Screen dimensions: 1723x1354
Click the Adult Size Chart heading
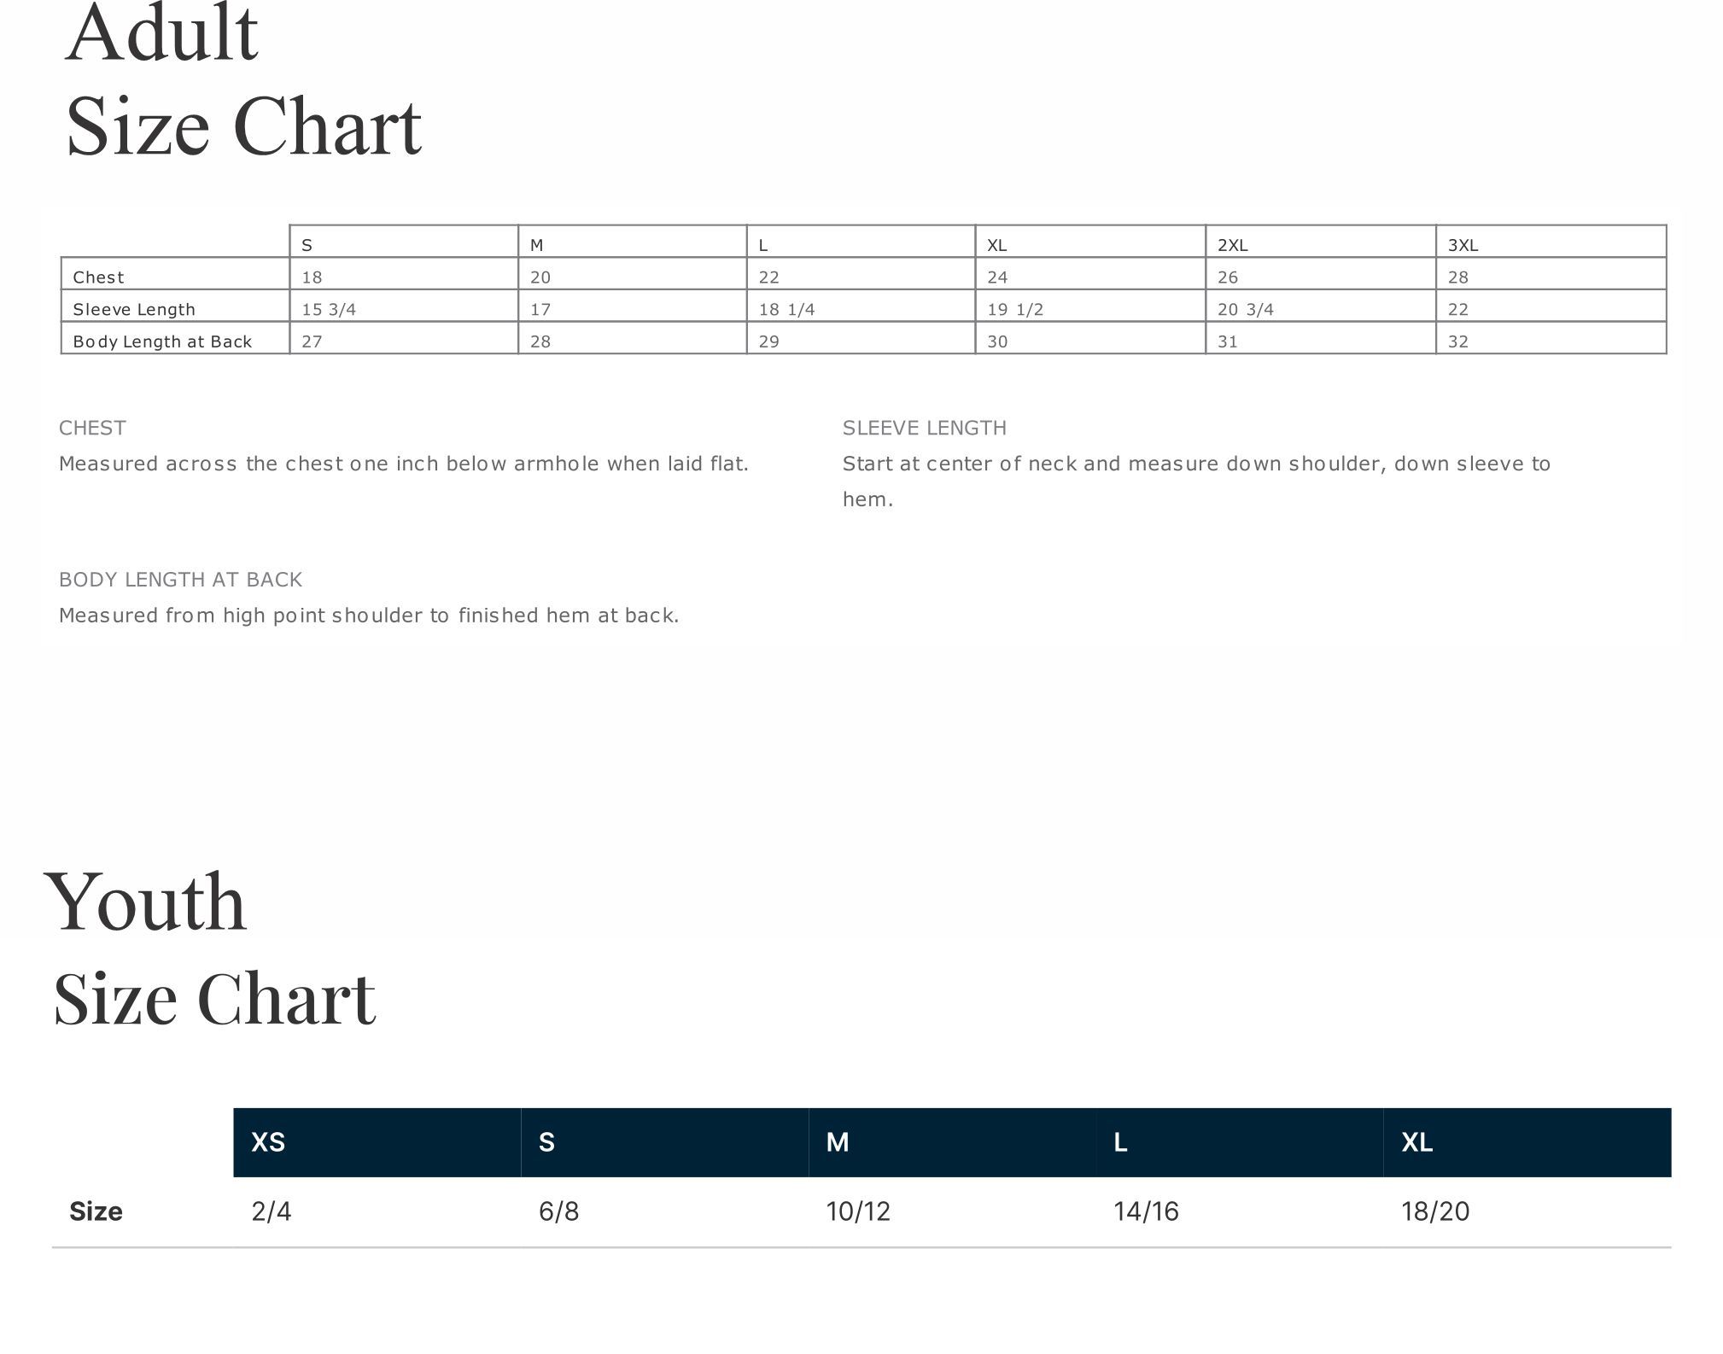[243, 81]
